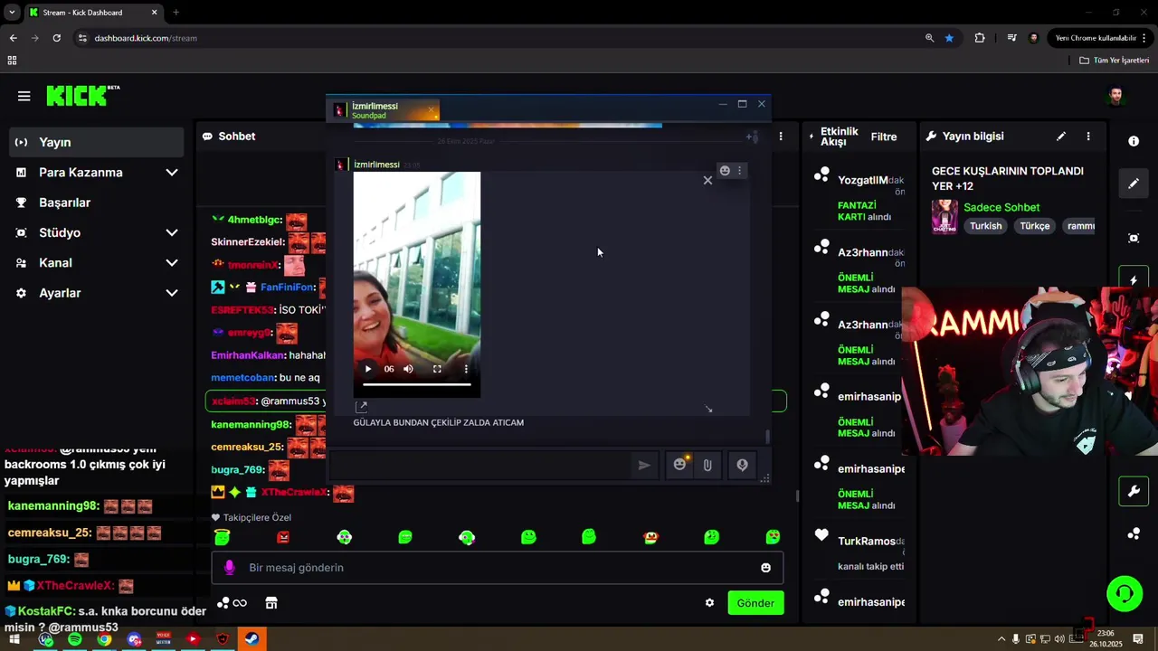
Task: Add friend to İzmirlimessi chat icon
Action: (752, 137)
